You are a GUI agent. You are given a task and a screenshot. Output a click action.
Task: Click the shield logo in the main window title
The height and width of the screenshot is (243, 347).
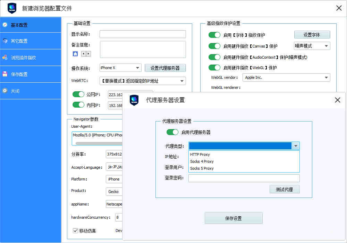(x=12, y=8)
